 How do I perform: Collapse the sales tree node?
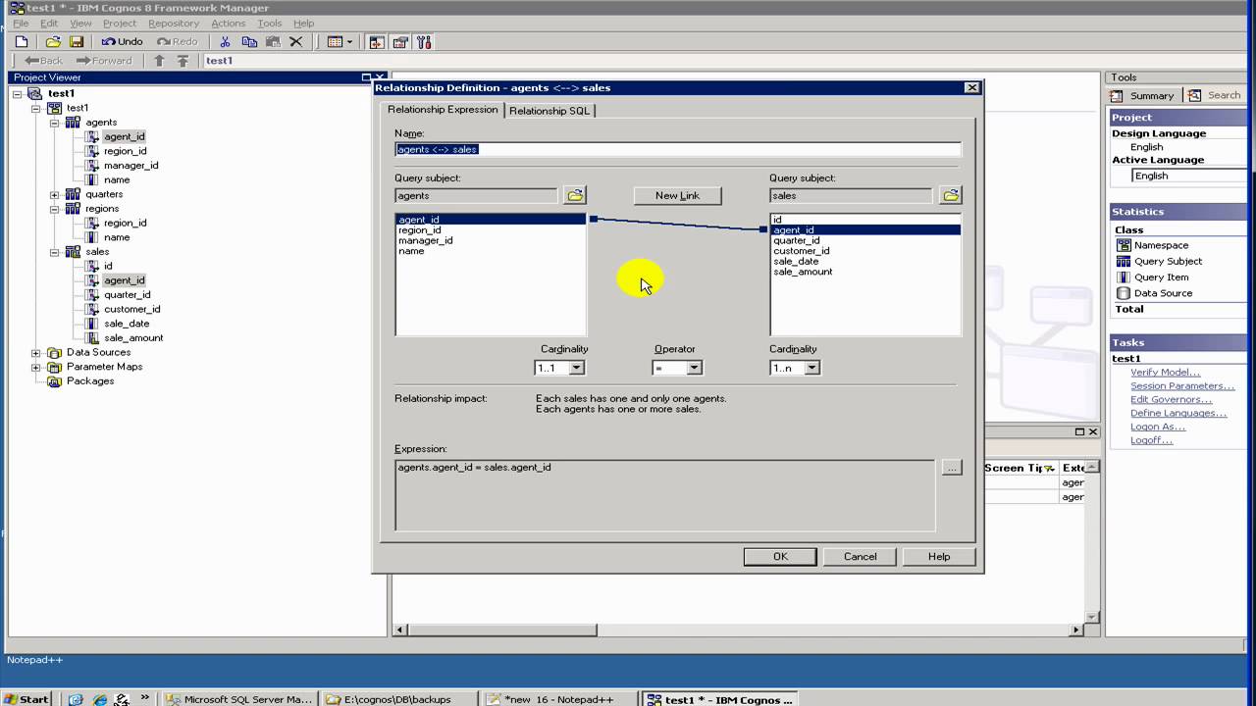click(x=55, y=252)
